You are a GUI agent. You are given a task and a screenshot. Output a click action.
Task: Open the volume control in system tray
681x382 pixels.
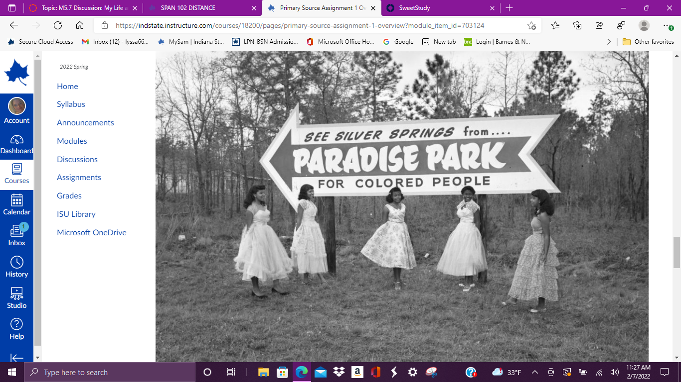614,372
